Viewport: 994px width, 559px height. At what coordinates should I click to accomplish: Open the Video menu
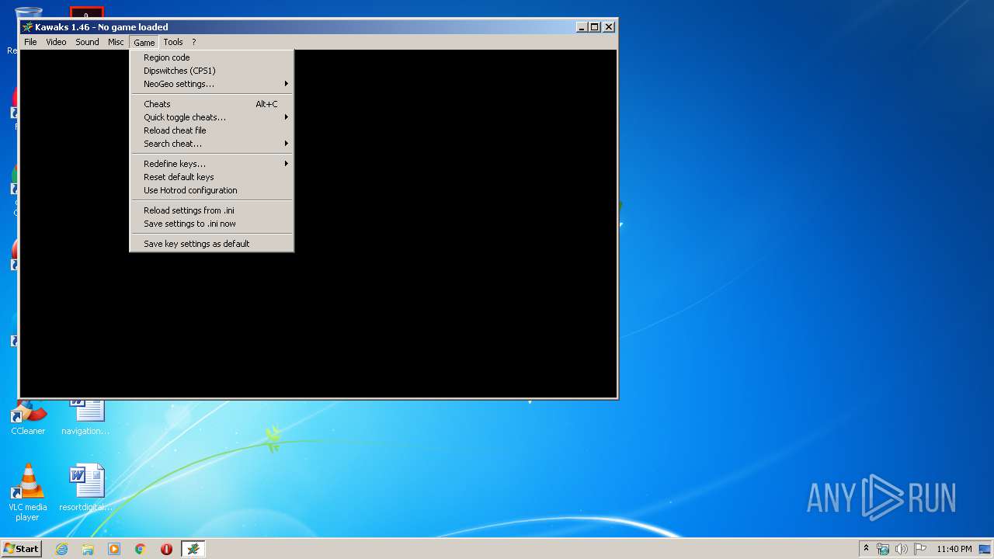point(56,42)
